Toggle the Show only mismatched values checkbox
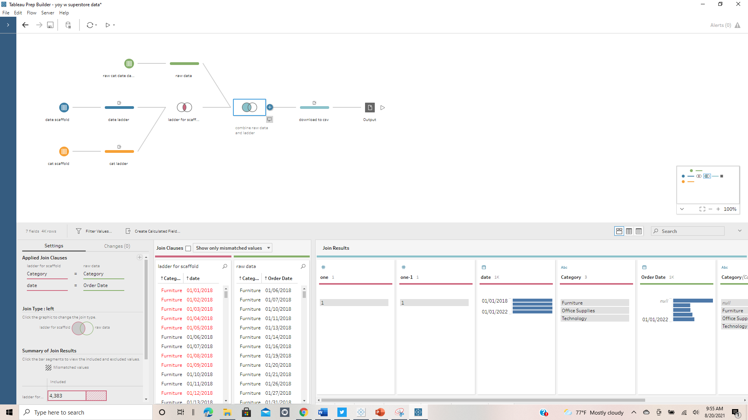The height and width of the screenshot is (420, 748). [188, 248]
